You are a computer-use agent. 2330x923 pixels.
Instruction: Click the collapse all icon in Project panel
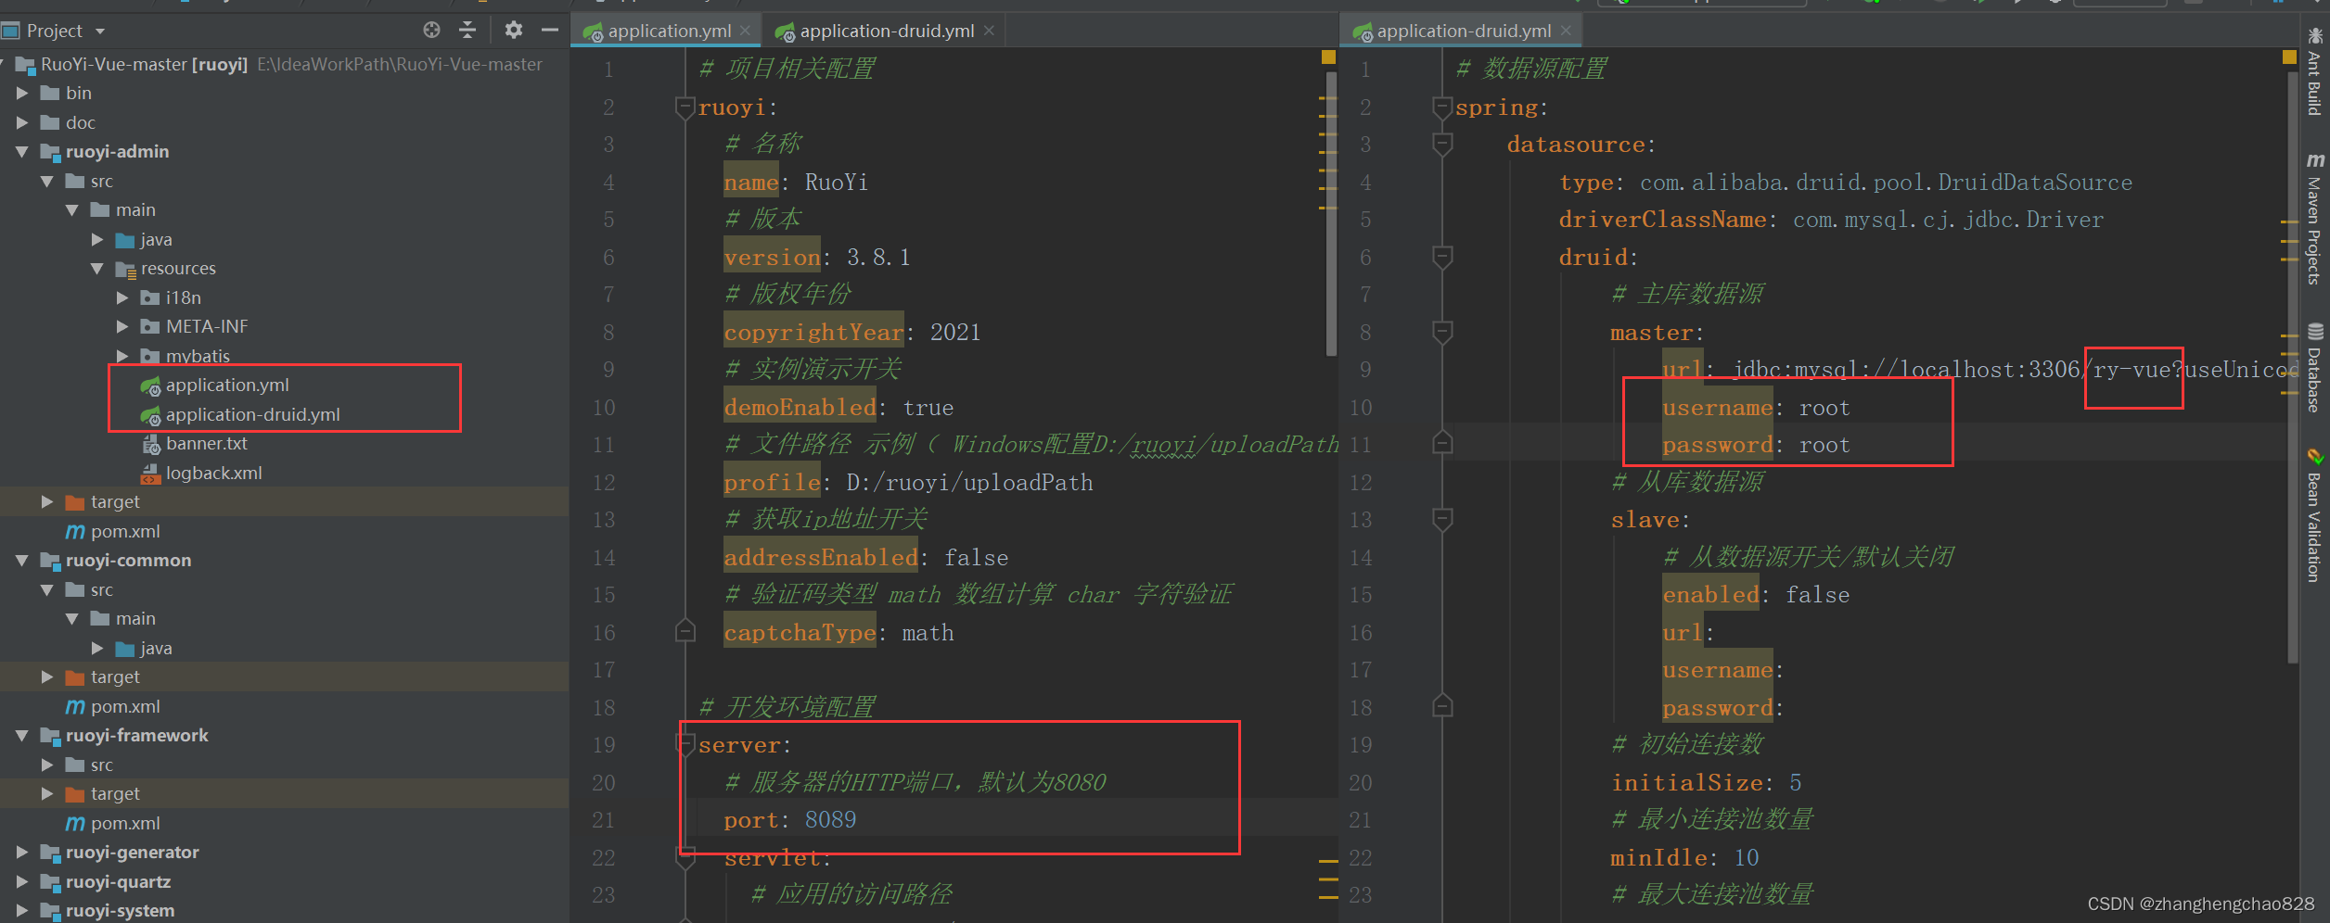(467, 30)
